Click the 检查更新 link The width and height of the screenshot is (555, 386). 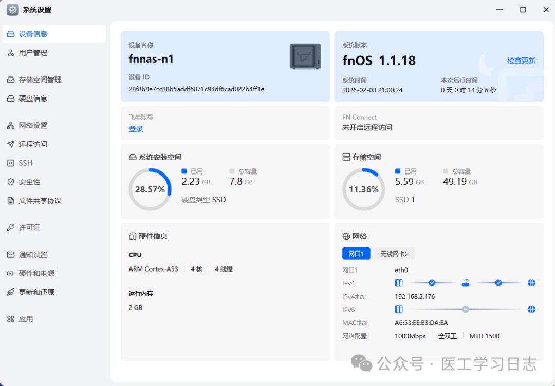(522, 60)
